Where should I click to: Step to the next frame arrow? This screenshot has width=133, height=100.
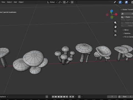73,97
